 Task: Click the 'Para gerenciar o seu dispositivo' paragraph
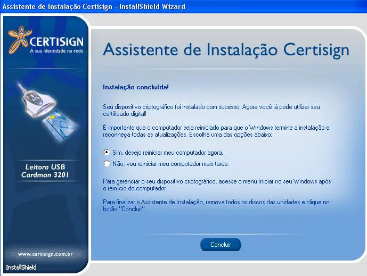[x=217, y=185]
